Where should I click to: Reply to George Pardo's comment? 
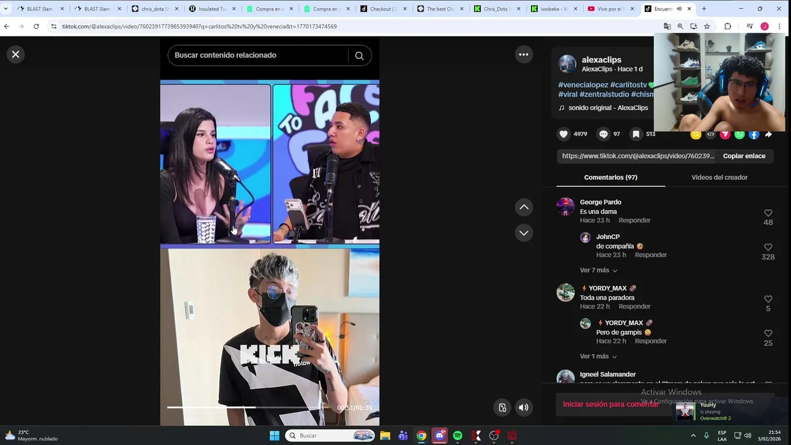[635, 221]
